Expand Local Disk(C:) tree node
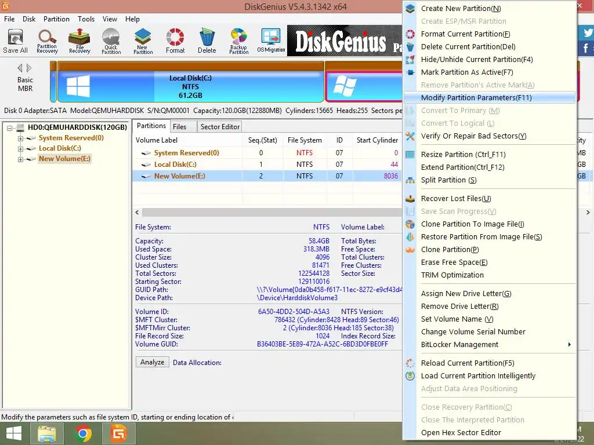The height and width of the screenshot is (445, 594). [x=20, y=149]
